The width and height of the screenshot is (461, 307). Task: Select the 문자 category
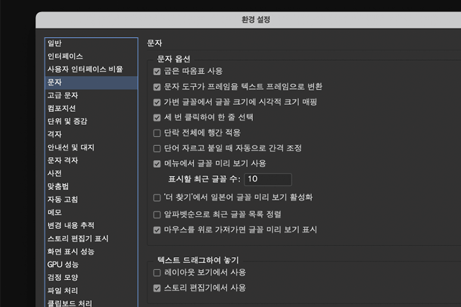tap(91, 83)
